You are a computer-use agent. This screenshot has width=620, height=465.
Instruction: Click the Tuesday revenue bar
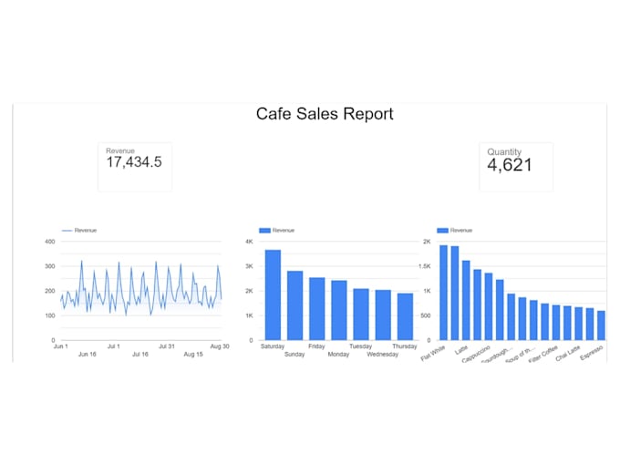point(361,315)
